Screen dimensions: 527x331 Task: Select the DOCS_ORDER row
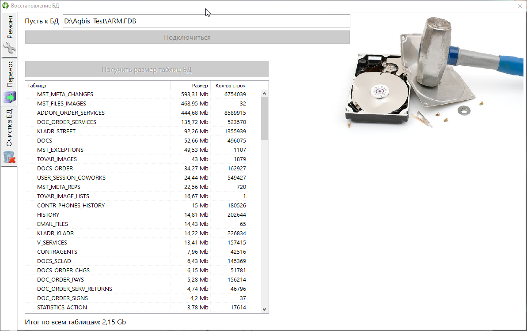pos(136,169)
